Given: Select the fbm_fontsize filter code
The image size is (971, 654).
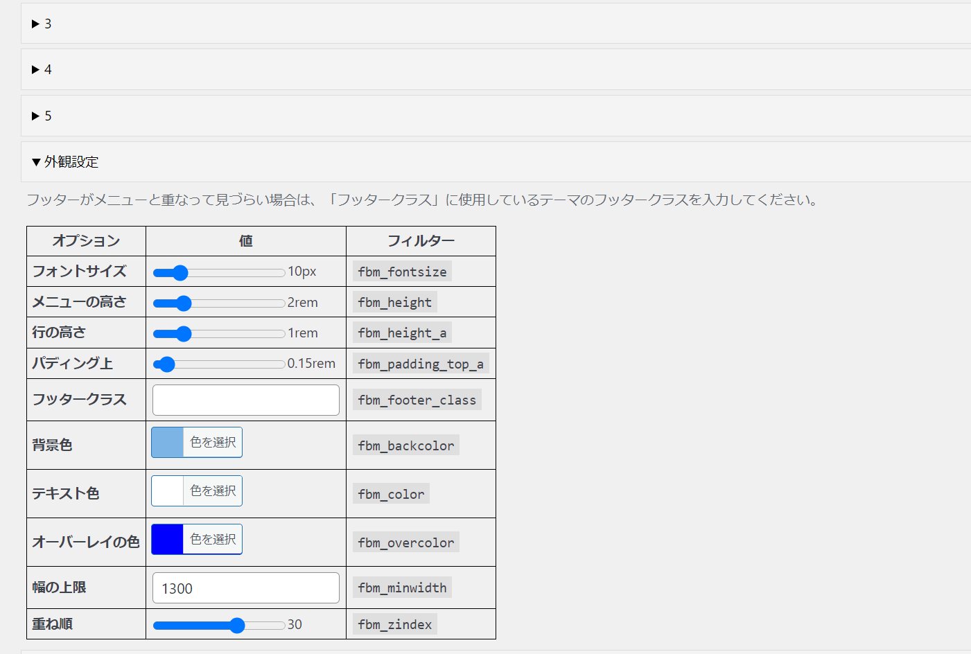Looking at the screenshot, I should 402,272.
